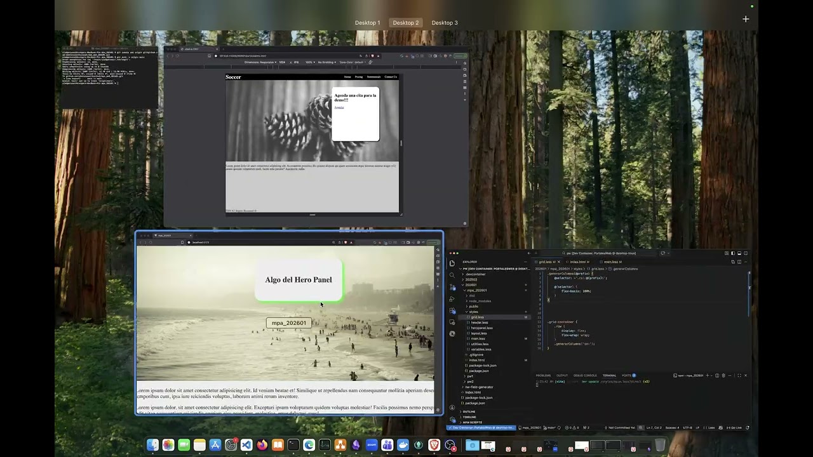This screenshot has height=457, width=813.
Task: Open Finder from the Dock
Action: point(152,446)
